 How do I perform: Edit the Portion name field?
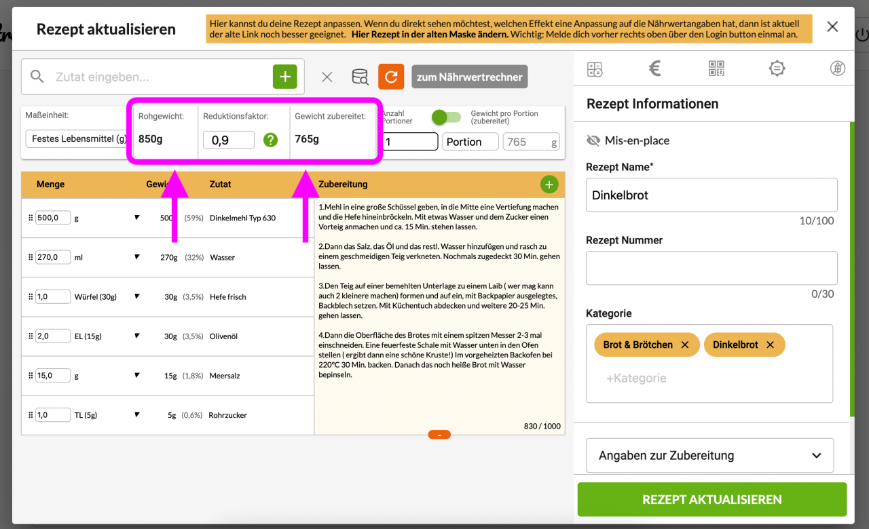point(470,142)
